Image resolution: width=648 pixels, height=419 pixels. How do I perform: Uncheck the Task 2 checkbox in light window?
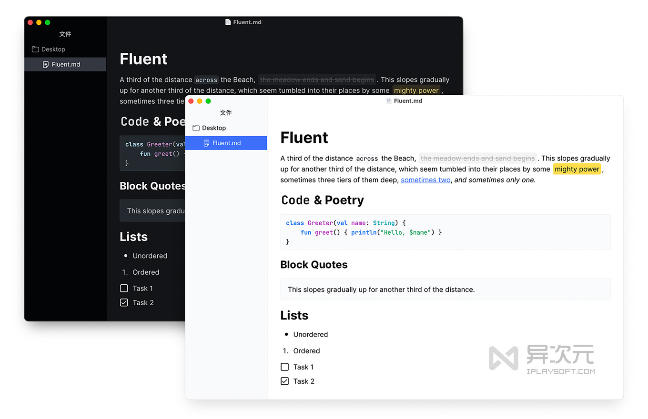coord(285,381)
